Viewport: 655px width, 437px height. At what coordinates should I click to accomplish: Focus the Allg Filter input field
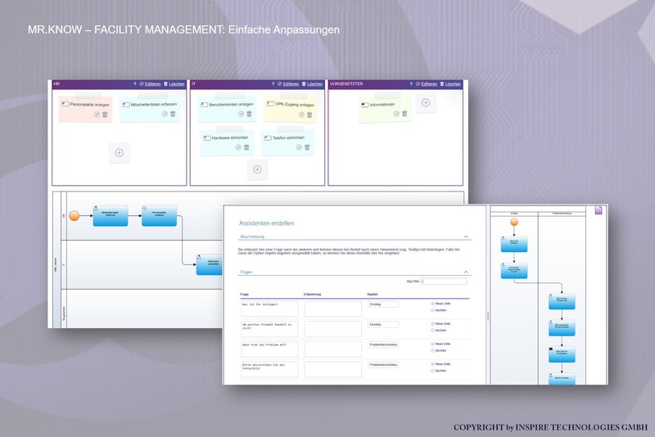(x=444, y=282)
